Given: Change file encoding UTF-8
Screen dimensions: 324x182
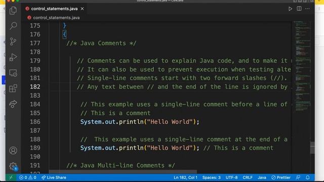Looking at the screenshot, I should tap(232, 177).
